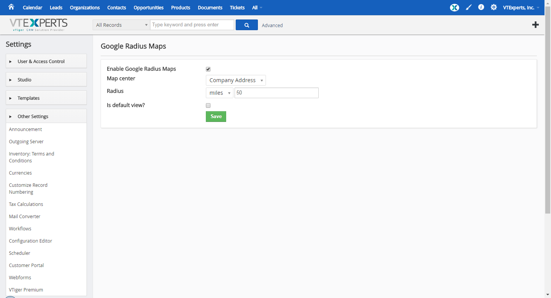Open the Map center Company Address dropdown
The width and height of the screenshot is (551, 298).
[236, 80]
